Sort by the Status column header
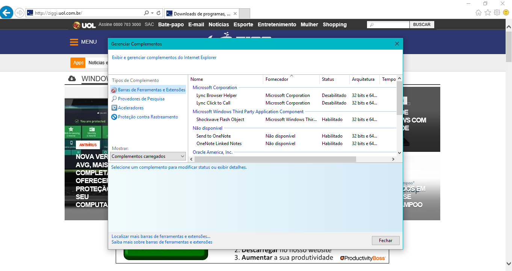Viewport: 512px width, 271px height. point(334,79)
